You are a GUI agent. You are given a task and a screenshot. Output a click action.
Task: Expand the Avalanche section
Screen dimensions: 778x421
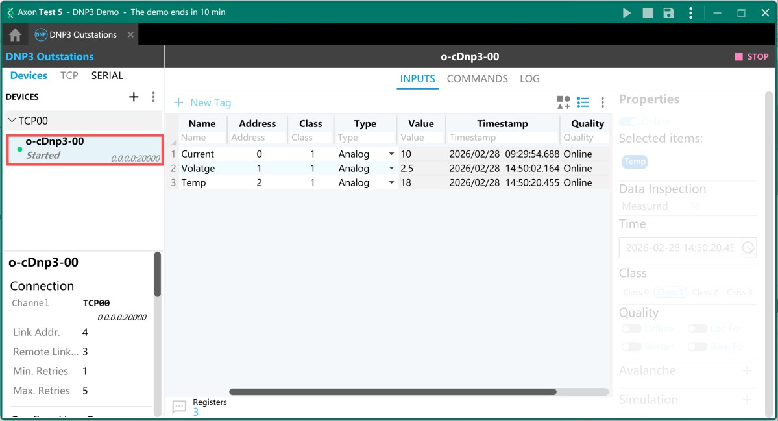747,371
